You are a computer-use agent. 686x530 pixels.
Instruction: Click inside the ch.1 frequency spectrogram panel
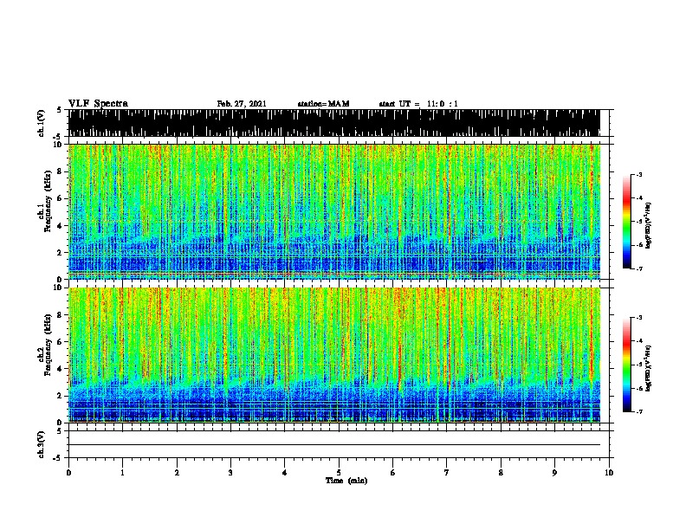tap(334, 211)
